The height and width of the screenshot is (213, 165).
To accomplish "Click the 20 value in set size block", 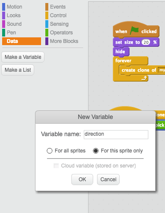I will (146, 42).
